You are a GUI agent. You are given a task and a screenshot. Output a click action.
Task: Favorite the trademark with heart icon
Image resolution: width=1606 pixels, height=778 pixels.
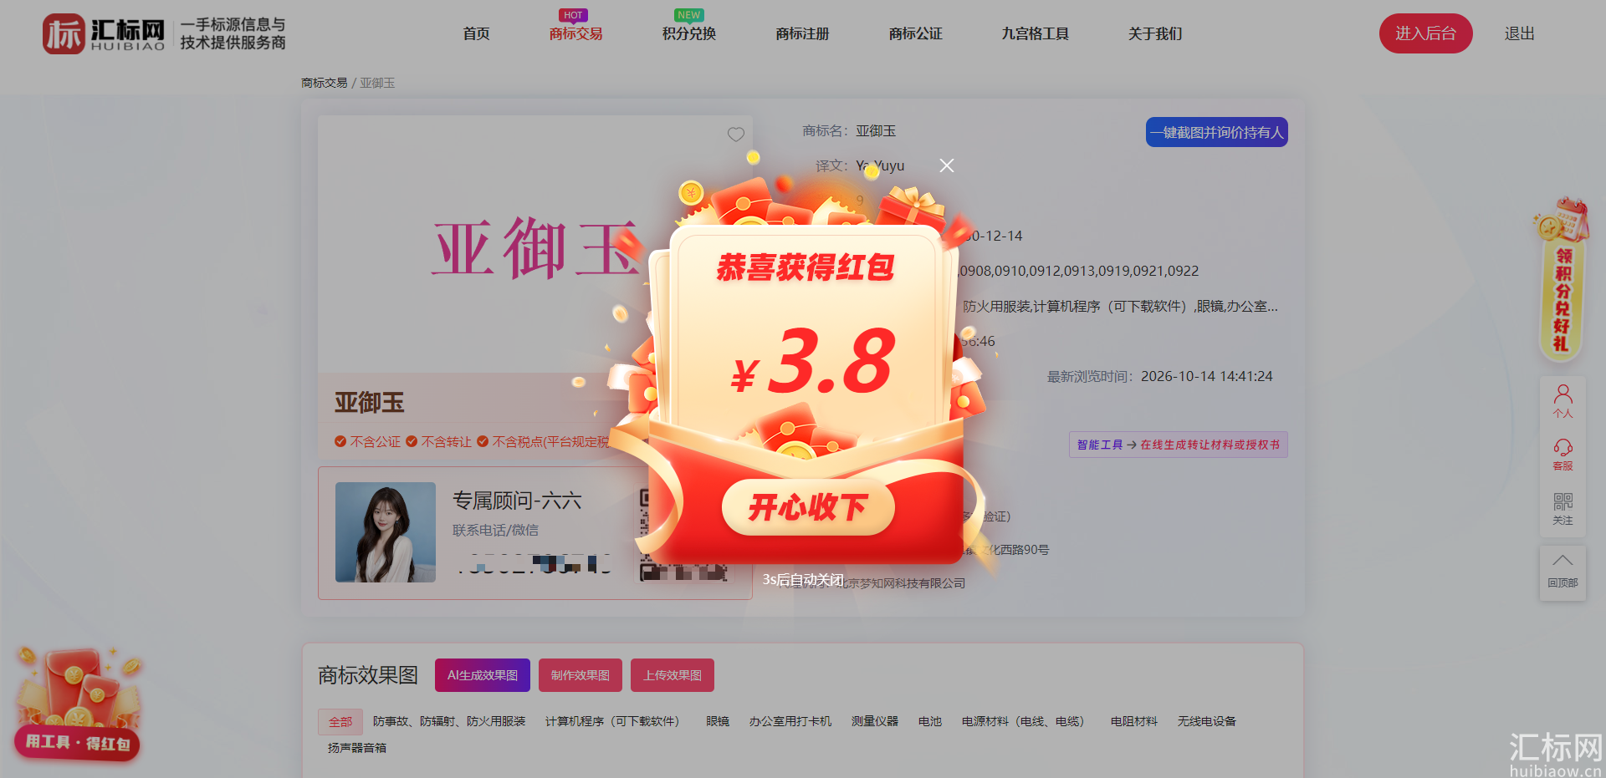[736, 134]
